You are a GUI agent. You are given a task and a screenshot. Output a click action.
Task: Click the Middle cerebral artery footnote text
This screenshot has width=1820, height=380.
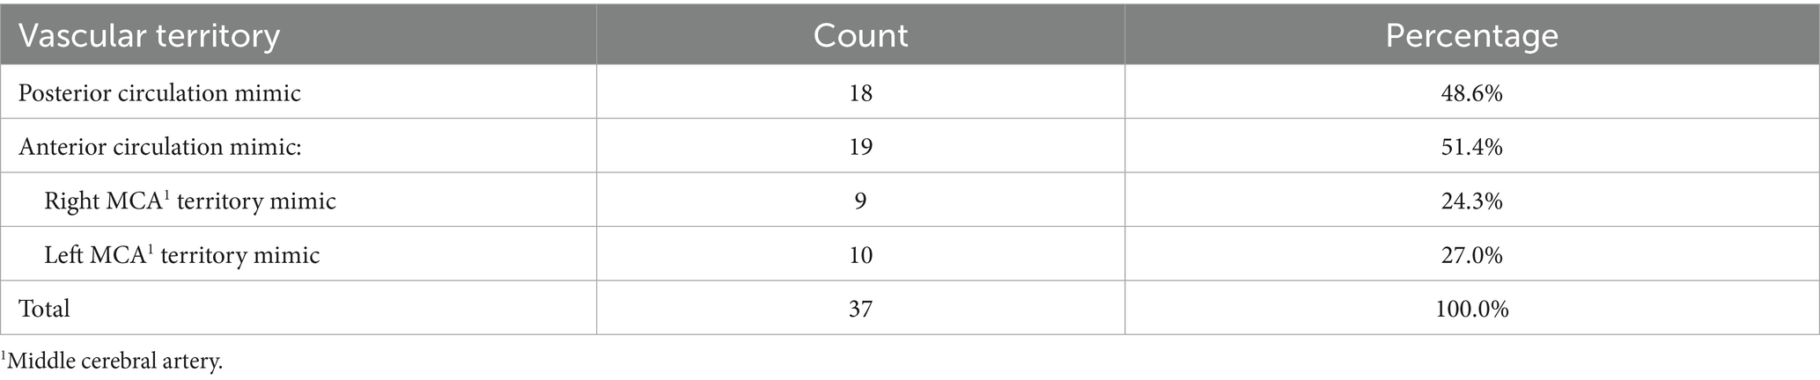coord(114,362)
